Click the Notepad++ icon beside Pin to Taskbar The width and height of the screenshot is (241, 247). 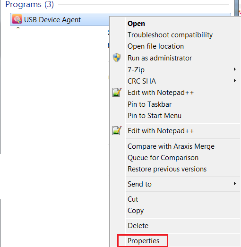(x=117, y=92)
